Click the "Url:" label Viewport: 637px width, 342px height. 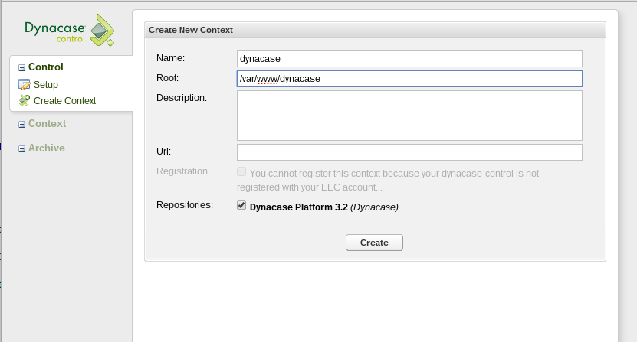(164, 151)
